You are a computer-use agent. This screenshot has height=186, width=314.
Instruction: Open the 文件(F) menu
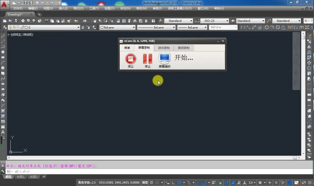tap(18, 9)
